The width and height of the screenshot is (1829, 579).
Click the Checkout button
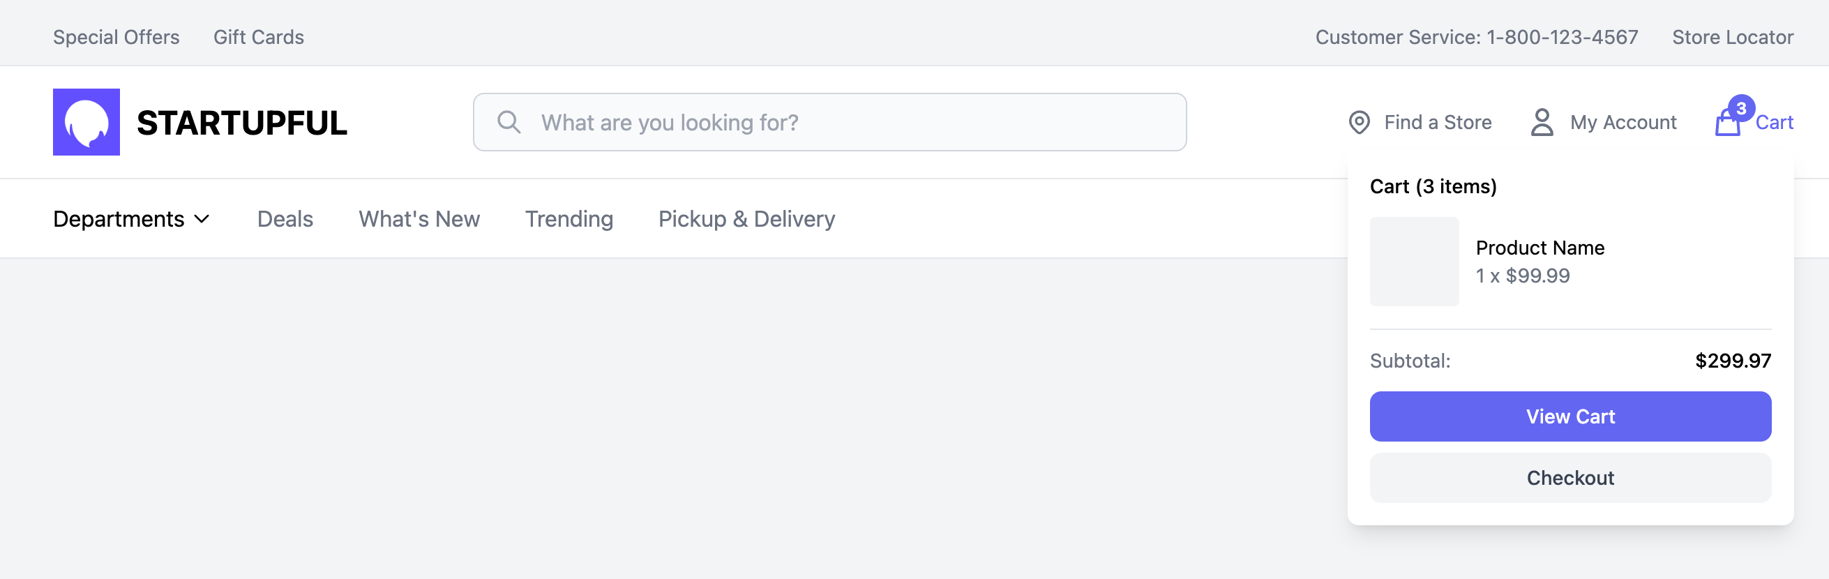tap(1570, 478)
